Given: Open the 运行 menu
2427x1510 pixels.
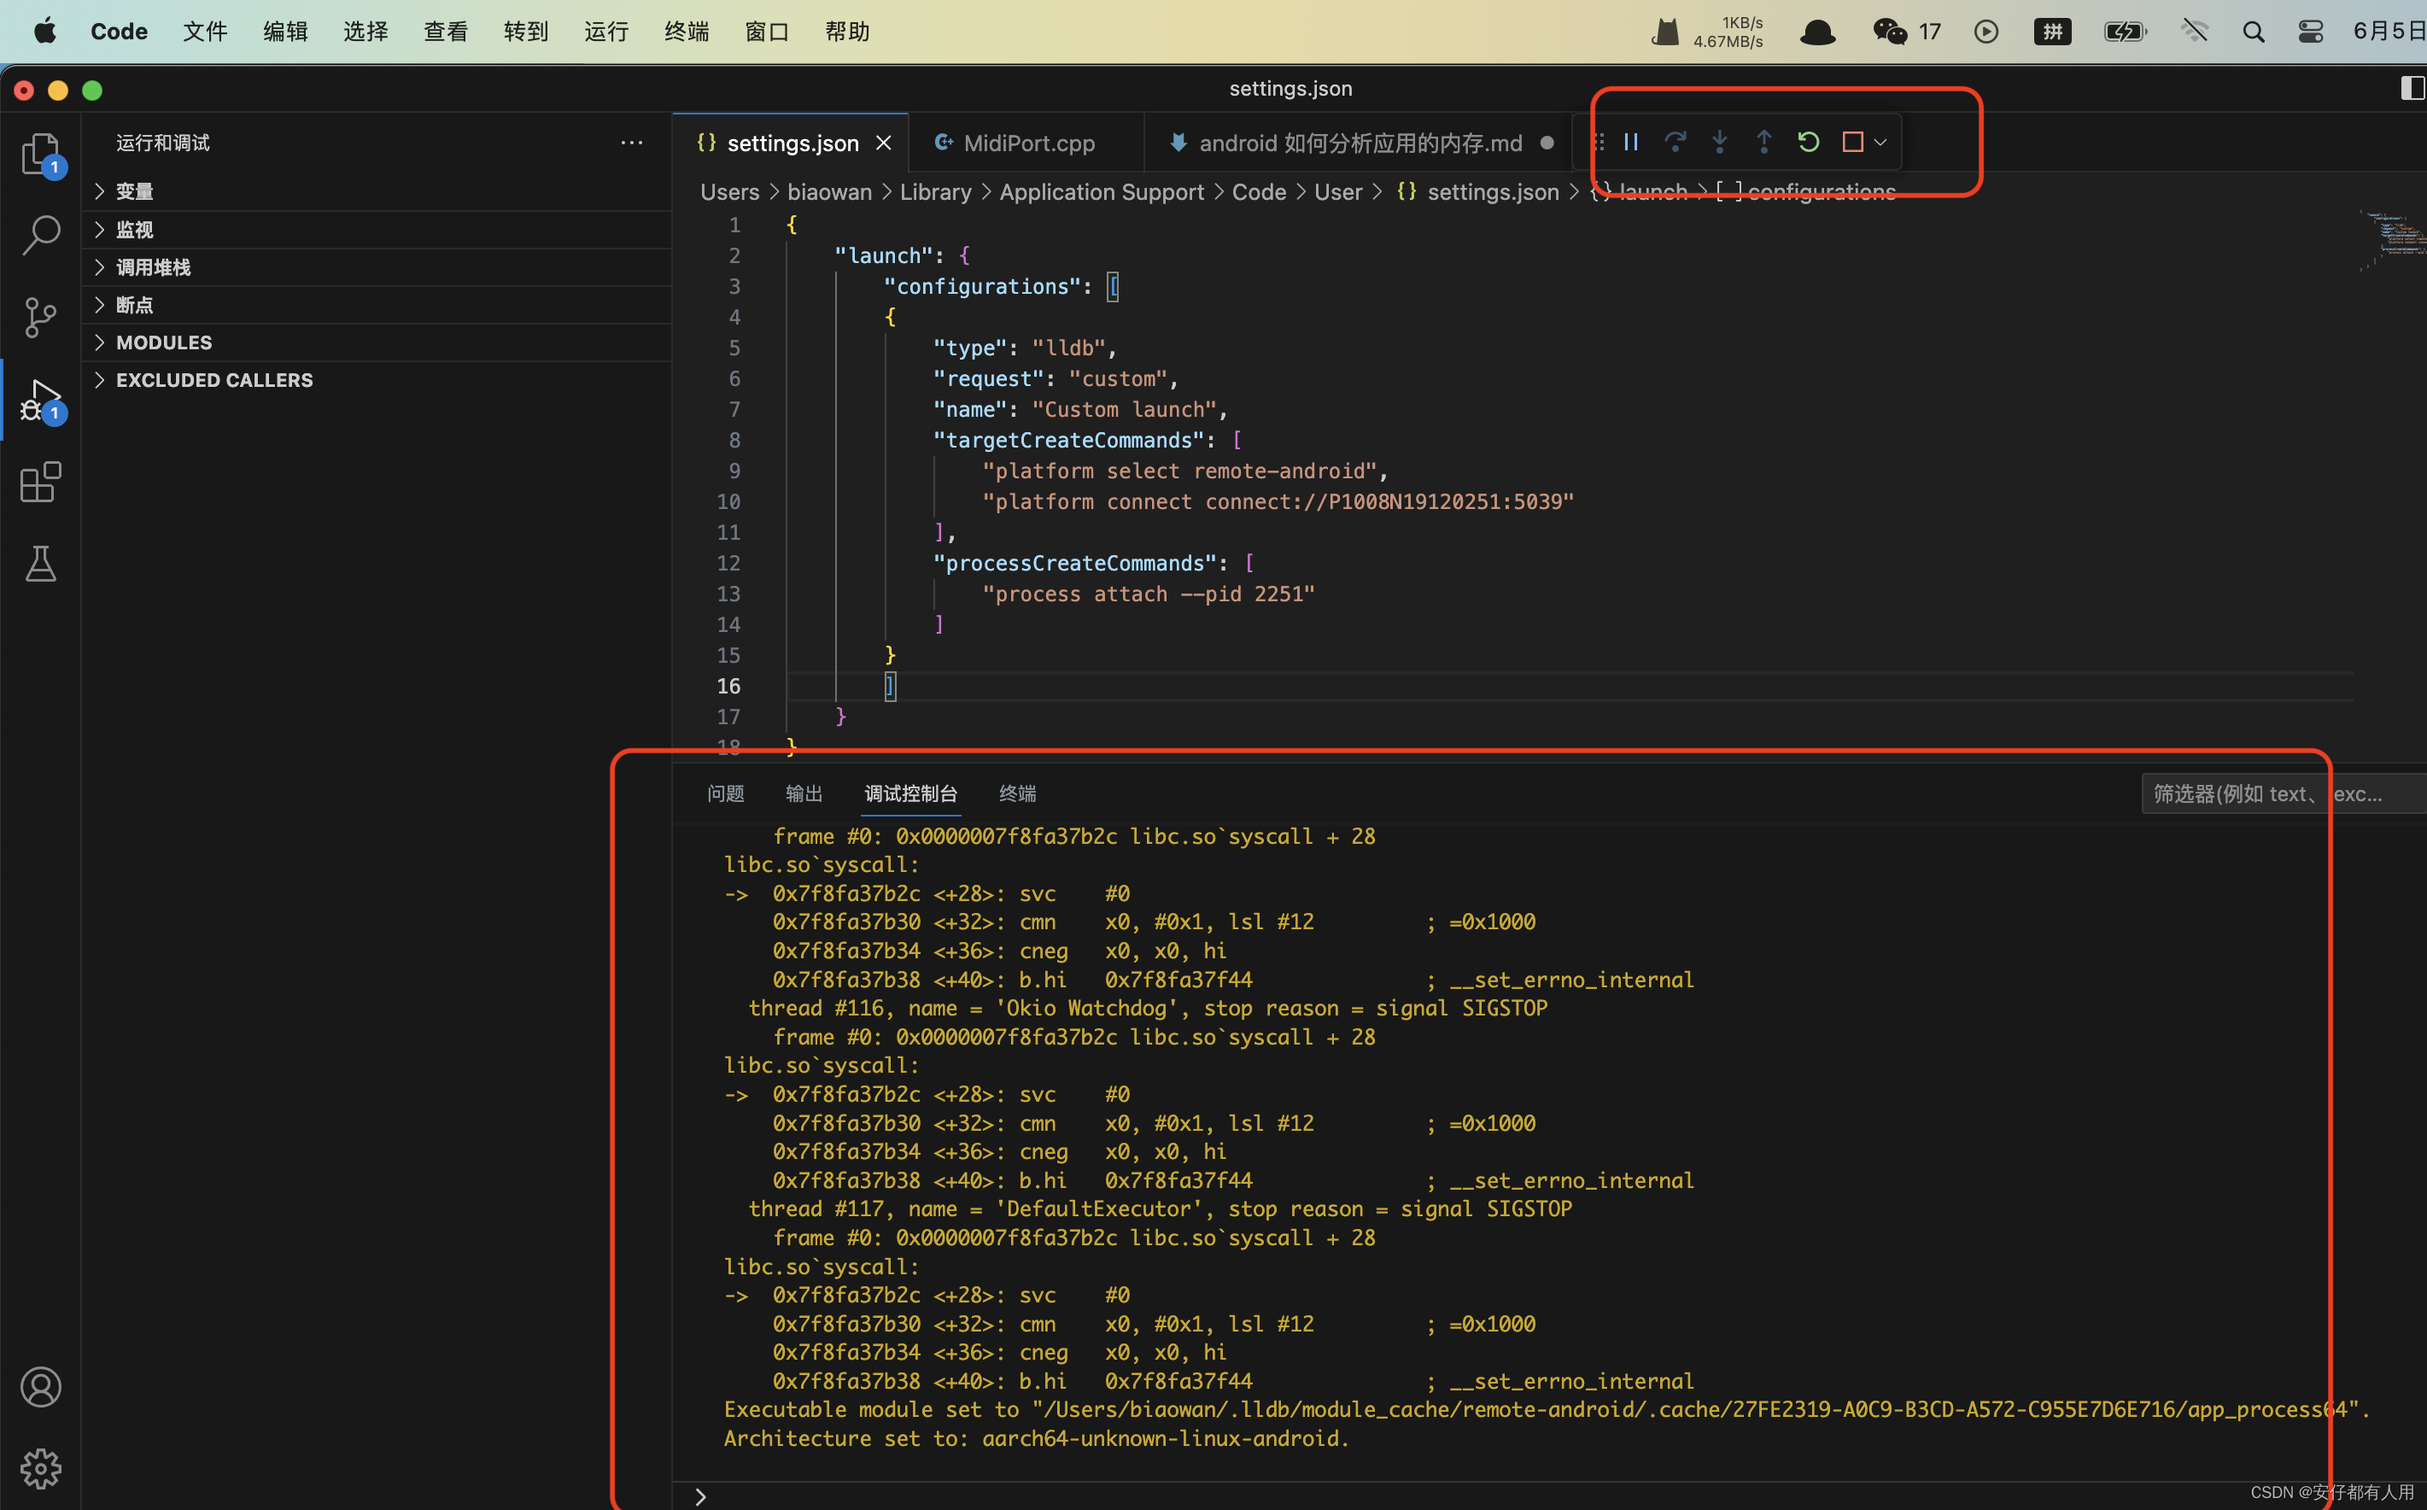Looking at the screenshot, I should [606, 31].
